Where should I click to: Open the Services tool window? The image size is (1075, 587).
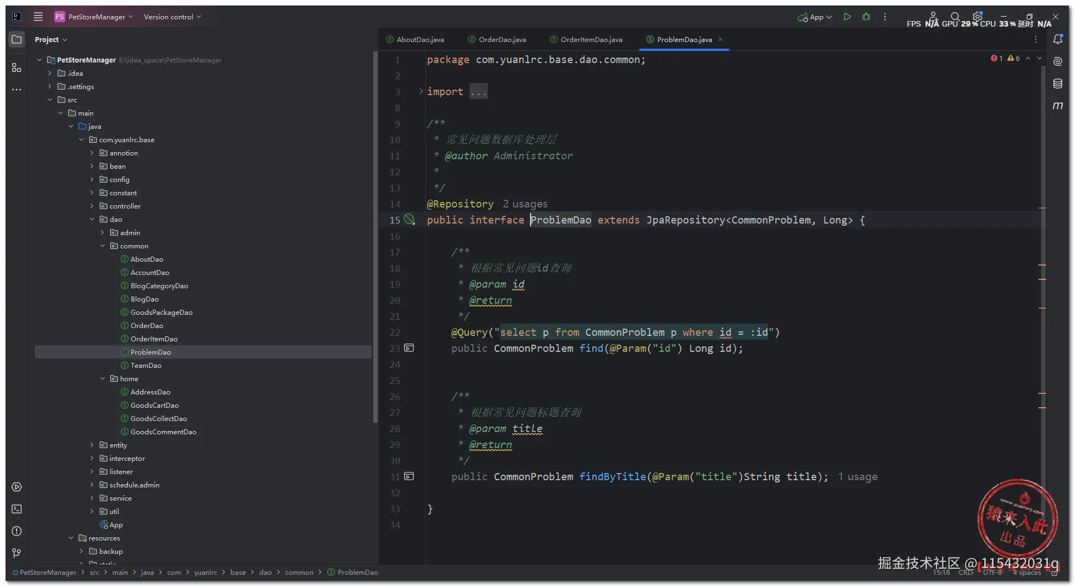pos(17,487)
